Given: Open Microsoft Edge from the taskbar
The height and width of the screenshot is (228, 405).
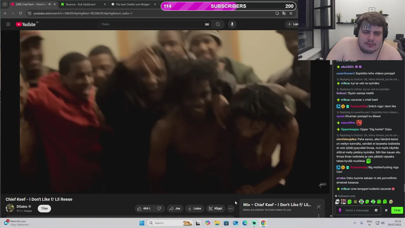Looking at the screenshot, I should [x=245, y=223].
